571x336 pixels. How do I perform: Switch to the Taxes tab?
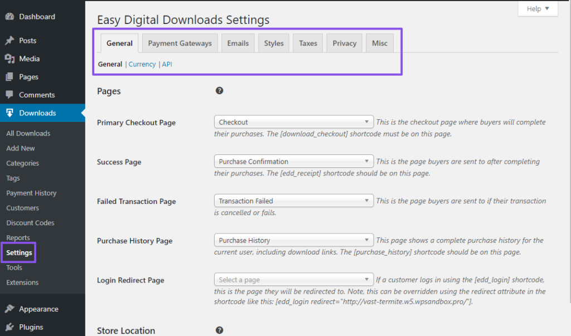[308, 43]
